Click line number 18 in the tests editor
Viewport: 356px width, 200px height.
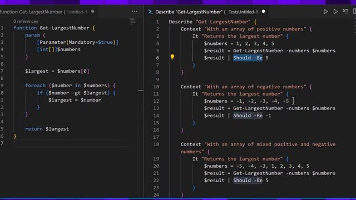[156, 144]
